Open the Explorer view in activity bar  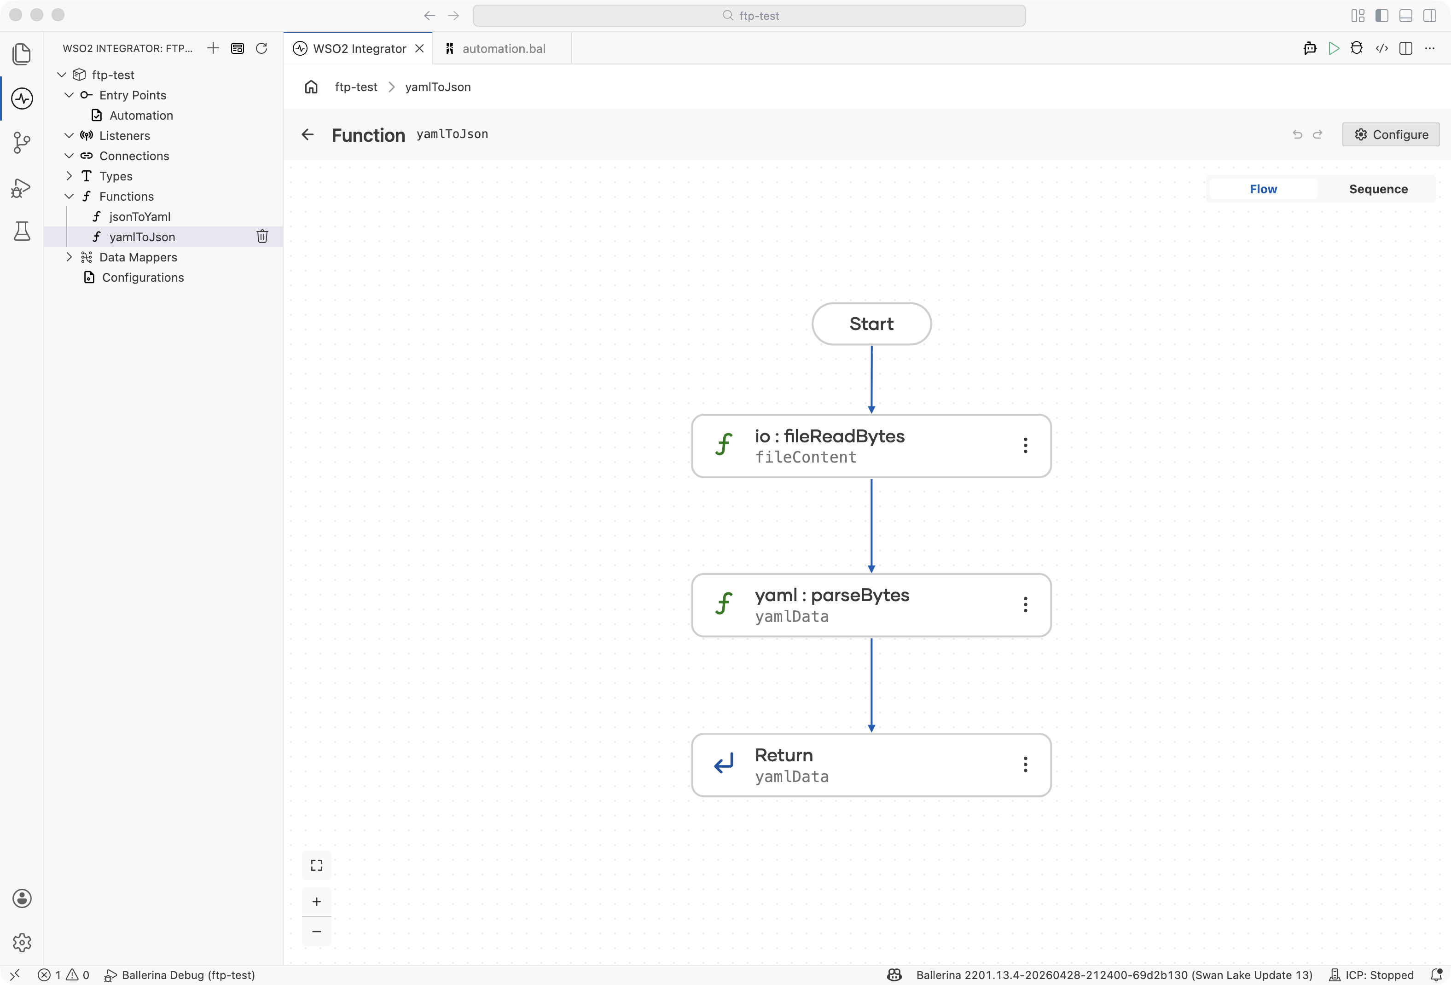pos(22,54)
